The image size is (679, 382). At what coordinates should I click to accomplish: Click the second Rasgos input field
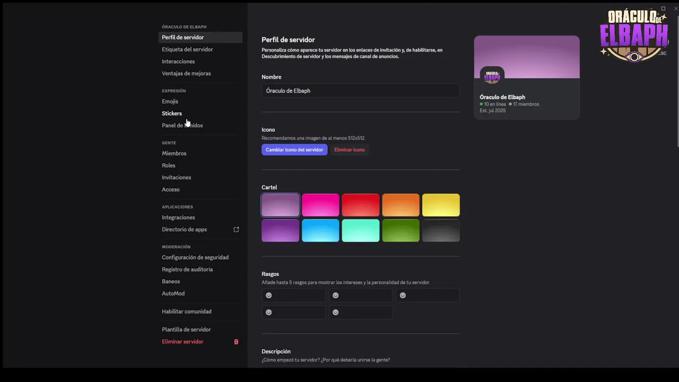361,296
